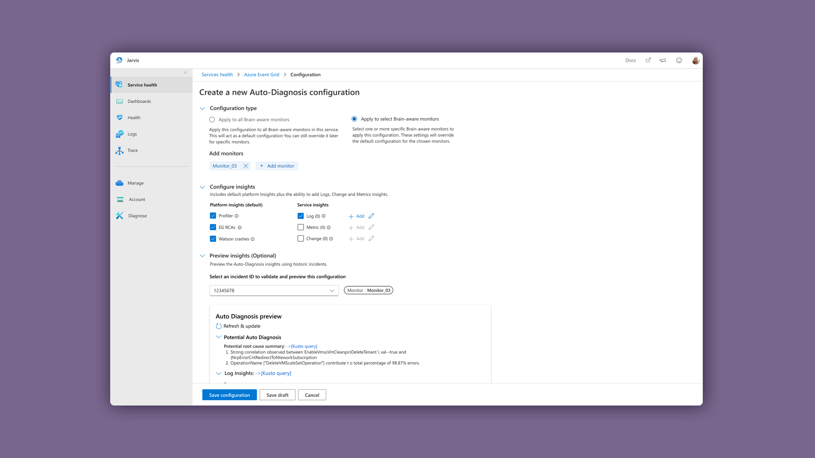This screenshot has width=815, height=458.
Task: Click the megaphone announcements icon
Action: click(x=663, y=60)
